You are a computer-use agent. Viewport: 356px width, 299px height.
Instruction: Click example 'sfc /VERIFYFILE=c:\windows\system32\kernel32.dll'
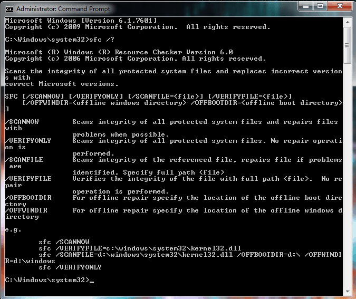tap(140, 248)
